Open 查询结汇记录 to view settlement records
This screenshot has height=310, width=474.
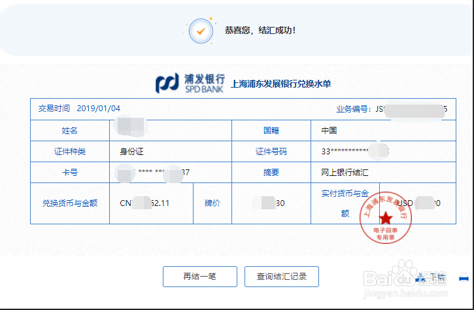click(x=281, y=277)
